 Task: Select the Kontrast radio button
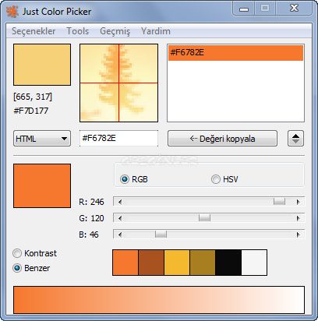tap(35, 253)
